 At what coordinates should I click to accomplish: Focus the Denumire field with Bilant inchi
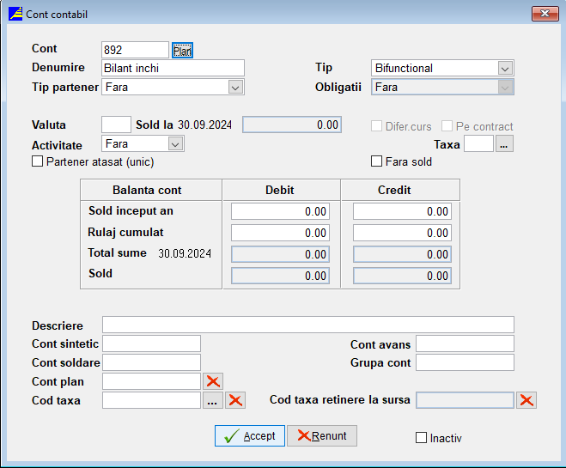click(173, 68)
